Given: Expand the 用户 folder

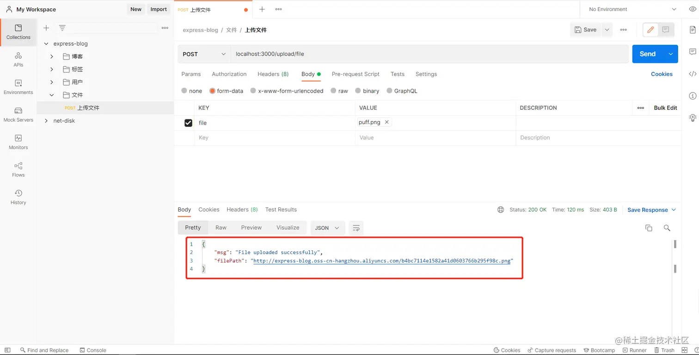Looking at the screenshot, I should click(x=52, y=82).
